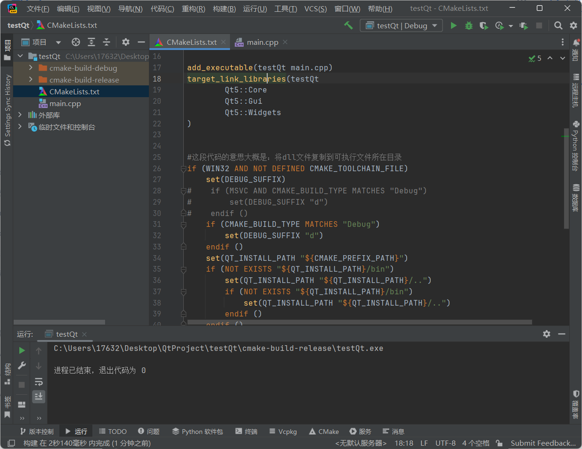This screenshot has height=449, width=582.
Task: Minimize the Run tool window
Action: click(x=562, y=334)
